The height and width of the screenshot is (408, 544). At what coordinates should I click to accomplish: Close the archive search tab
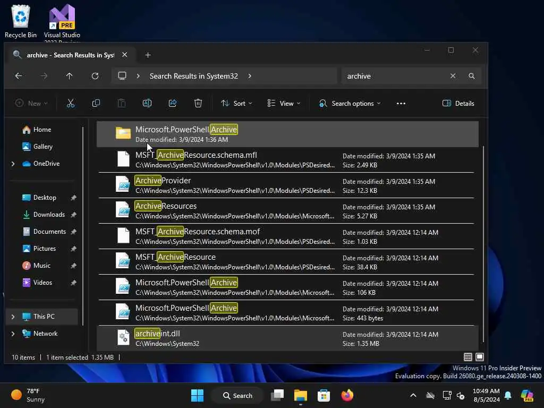click(x=124, y=55)
